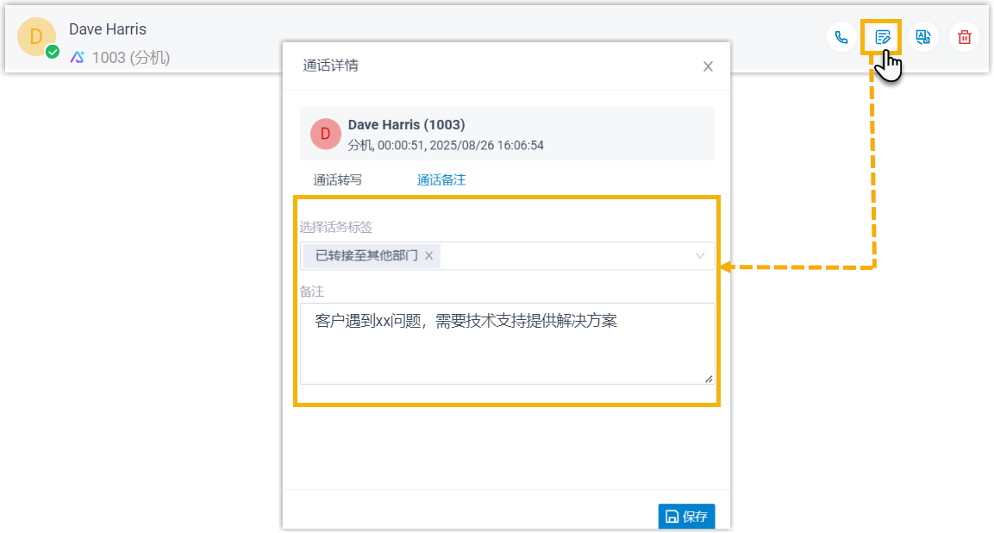994x533 pixels.
Task: Click the green online status badge
Action: click(x=53, y=52)
